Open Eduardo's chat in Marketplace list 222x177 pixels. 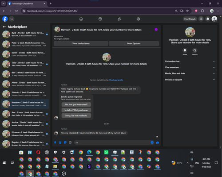point(25,134)
